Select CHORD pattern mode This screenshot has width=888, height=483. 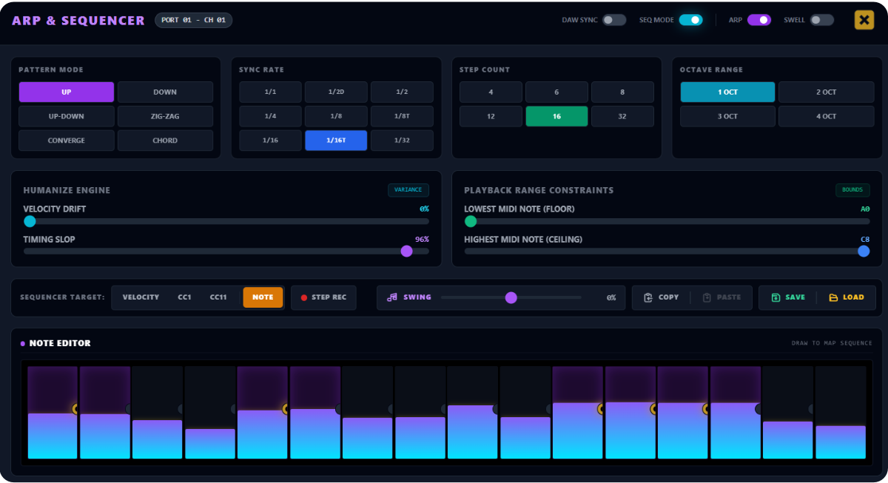tap(165, 141)
